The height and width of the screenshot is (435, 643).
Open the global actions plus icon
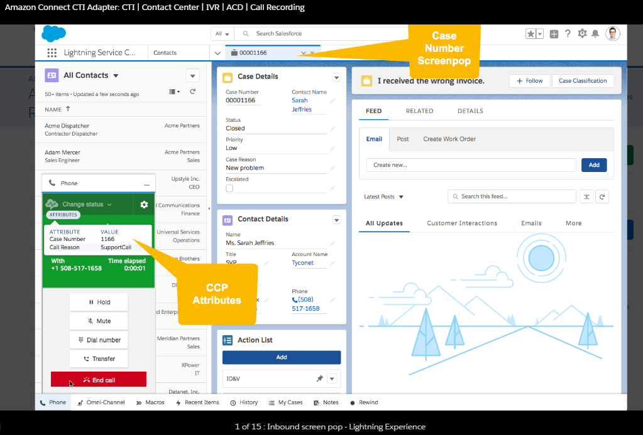coord(554,34)
